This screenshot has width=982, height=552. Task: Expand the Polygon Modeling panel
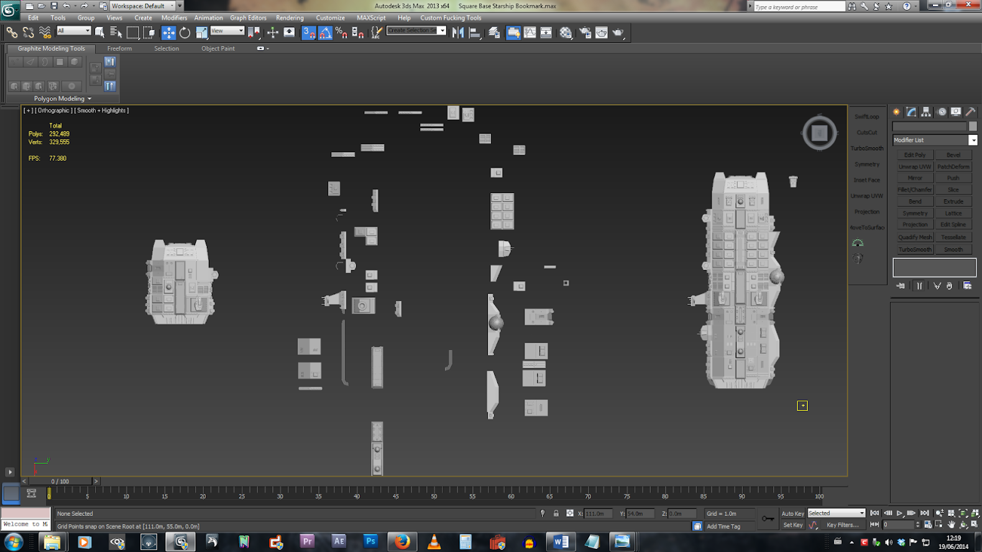pos(62,99)
